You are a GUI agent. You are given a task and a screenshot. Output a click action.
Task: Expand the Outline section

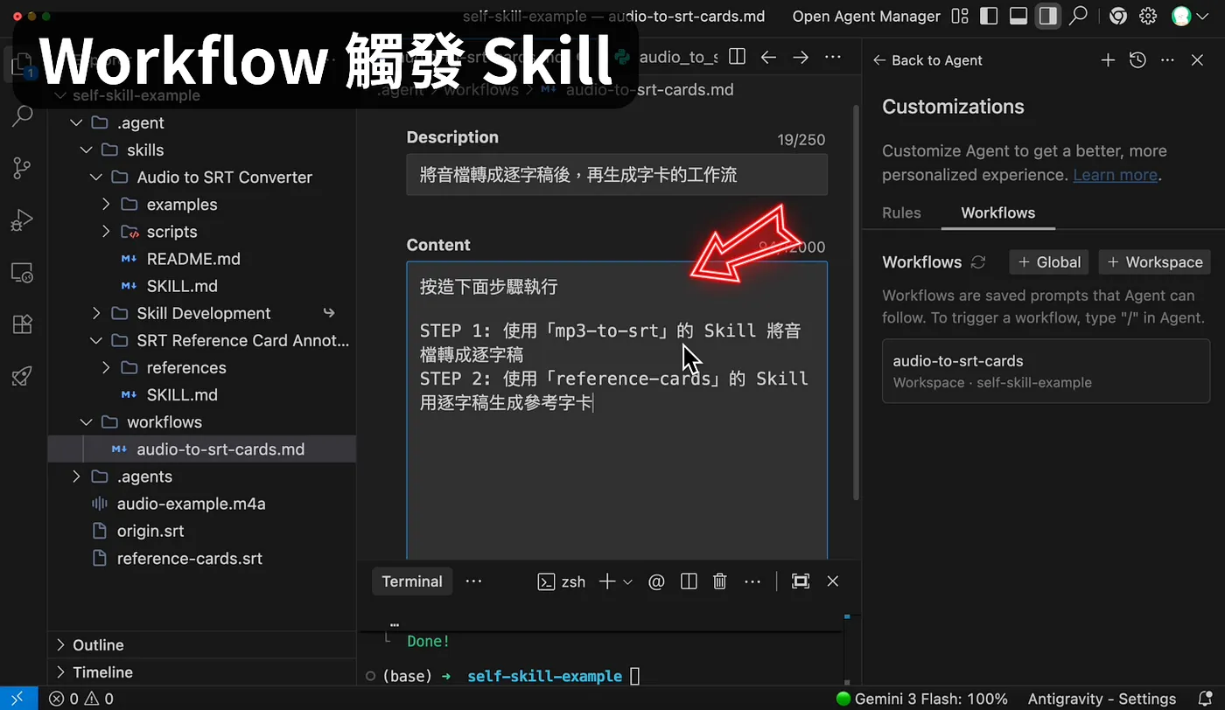pyautogui.click(x=60, y=645)
